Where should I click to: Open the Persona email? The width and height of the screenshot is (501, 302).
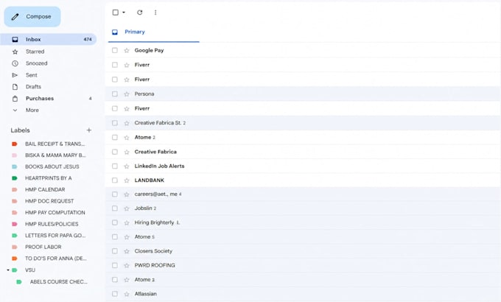click(303, 94)
